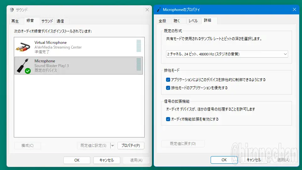Switch to the 聴く tab
The image size is (302, 170).
tap(177, 21)
